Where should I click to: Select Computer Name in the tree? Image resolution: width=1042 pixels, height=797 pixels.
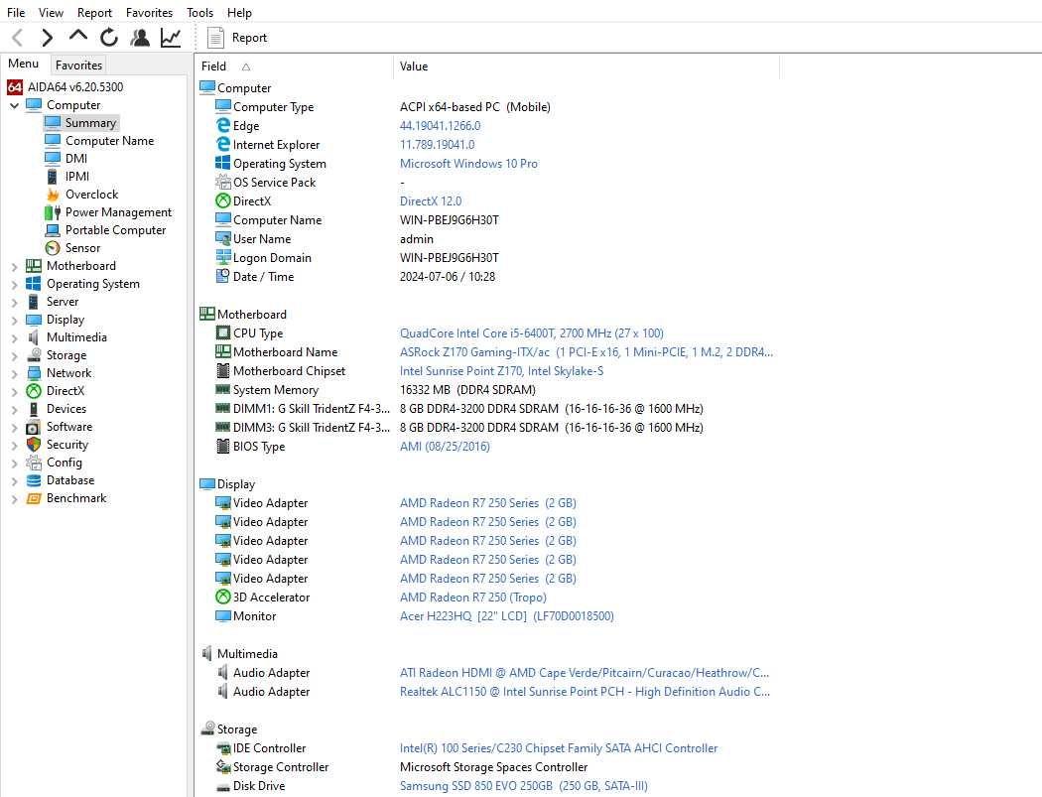point(109,140)
